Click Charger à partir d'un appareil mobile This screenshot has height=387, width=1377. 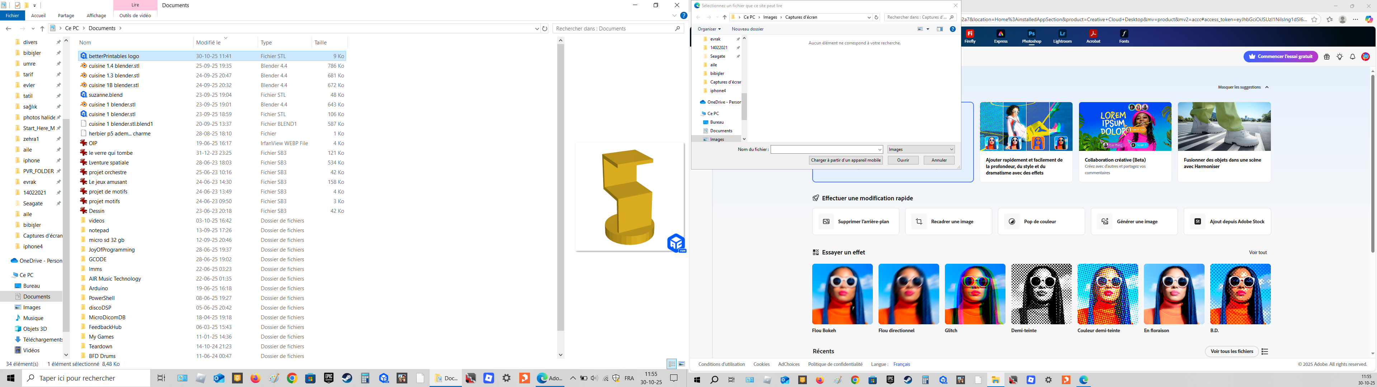pyautogui.click(x=846, y=161)
